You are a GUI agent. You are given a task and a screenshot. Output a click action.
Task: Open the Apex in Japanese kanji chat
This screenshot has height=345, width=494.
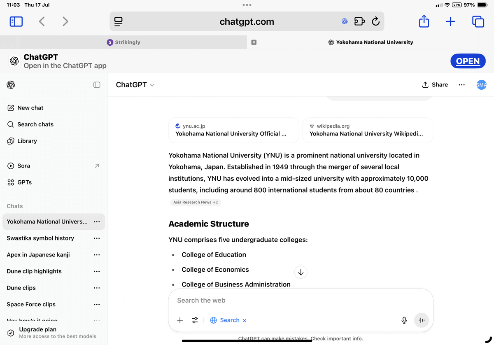pos(38,254)
